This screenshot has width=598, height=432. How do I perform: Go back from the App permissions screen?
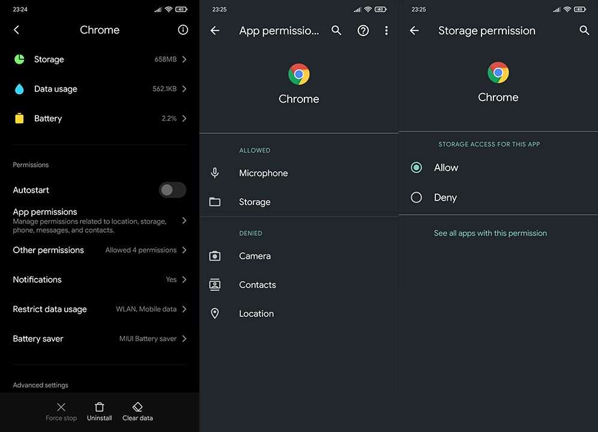(215, 31)
